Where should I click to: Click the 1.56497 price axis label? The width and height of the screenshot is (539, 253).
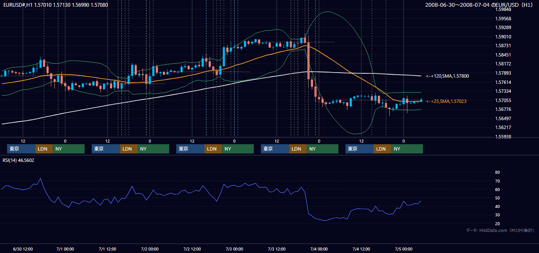[x=503, y=118]
